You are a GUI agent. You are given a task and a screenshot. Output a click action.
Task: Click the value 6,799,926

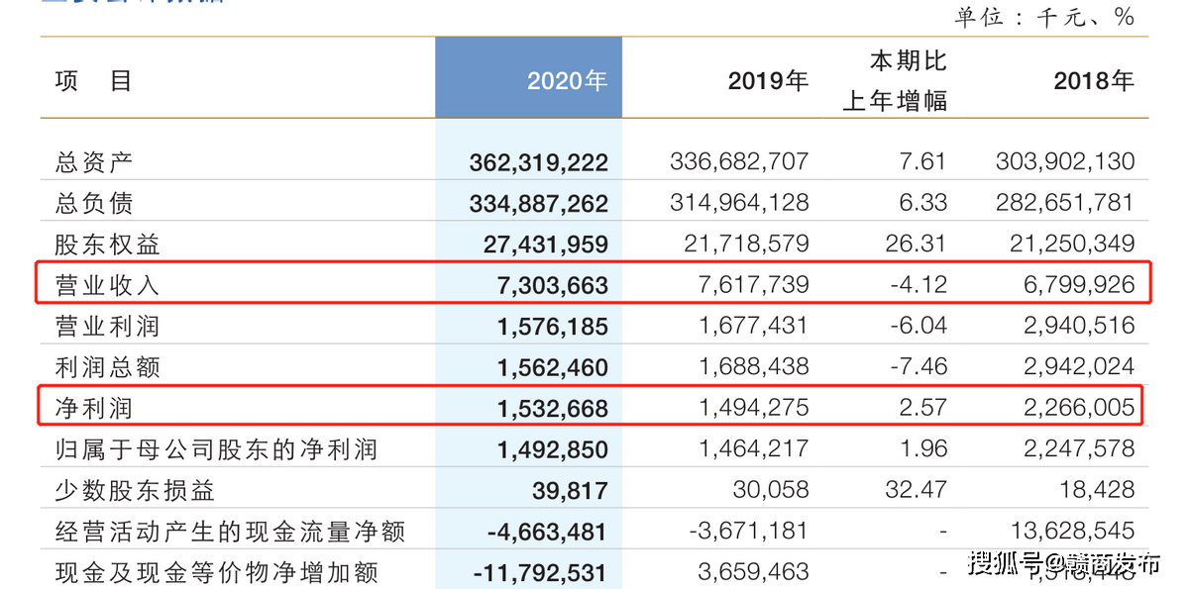pyautogui.click(x=1079, y=284)
